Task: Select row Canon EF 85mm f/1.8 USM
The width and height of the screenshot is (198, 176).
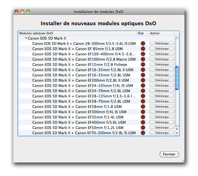Action: 97,49
